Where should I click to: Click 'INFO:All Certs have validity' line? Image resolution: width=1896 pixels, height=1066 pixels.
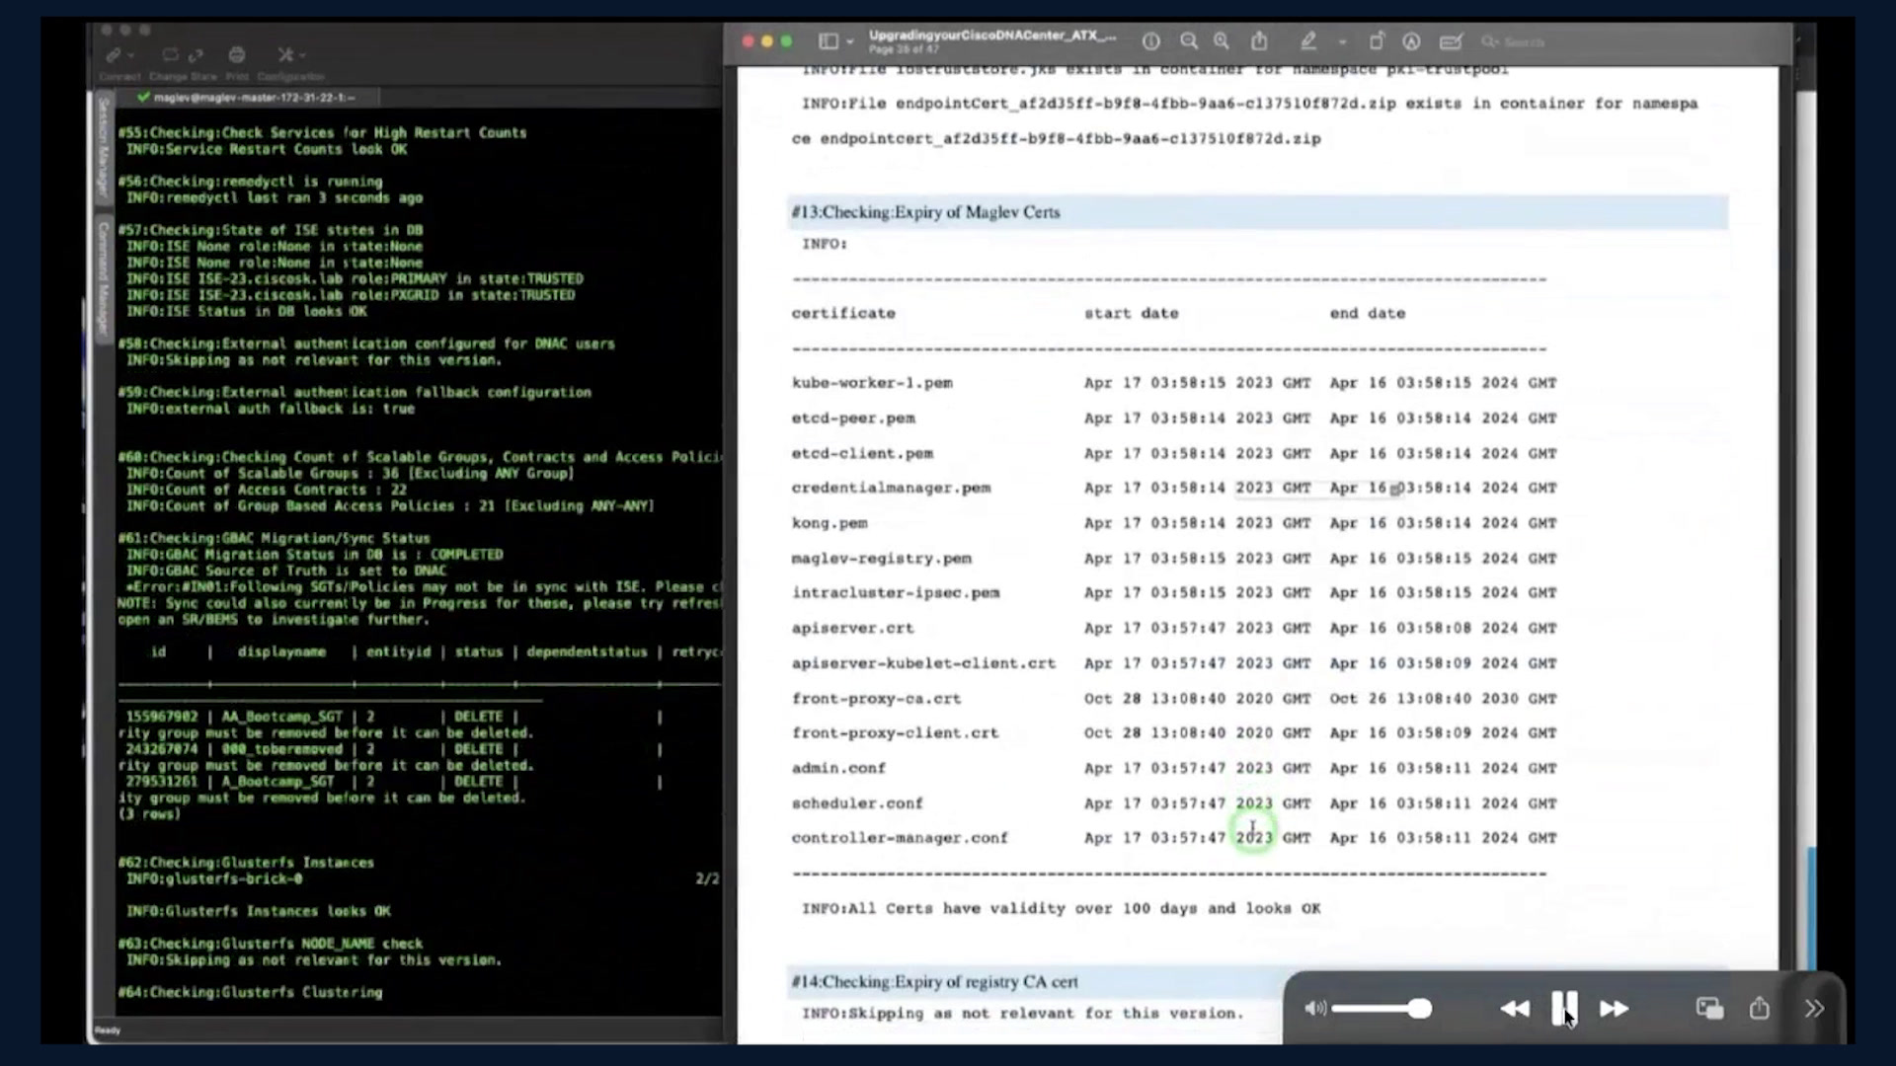coord(1061,909)
